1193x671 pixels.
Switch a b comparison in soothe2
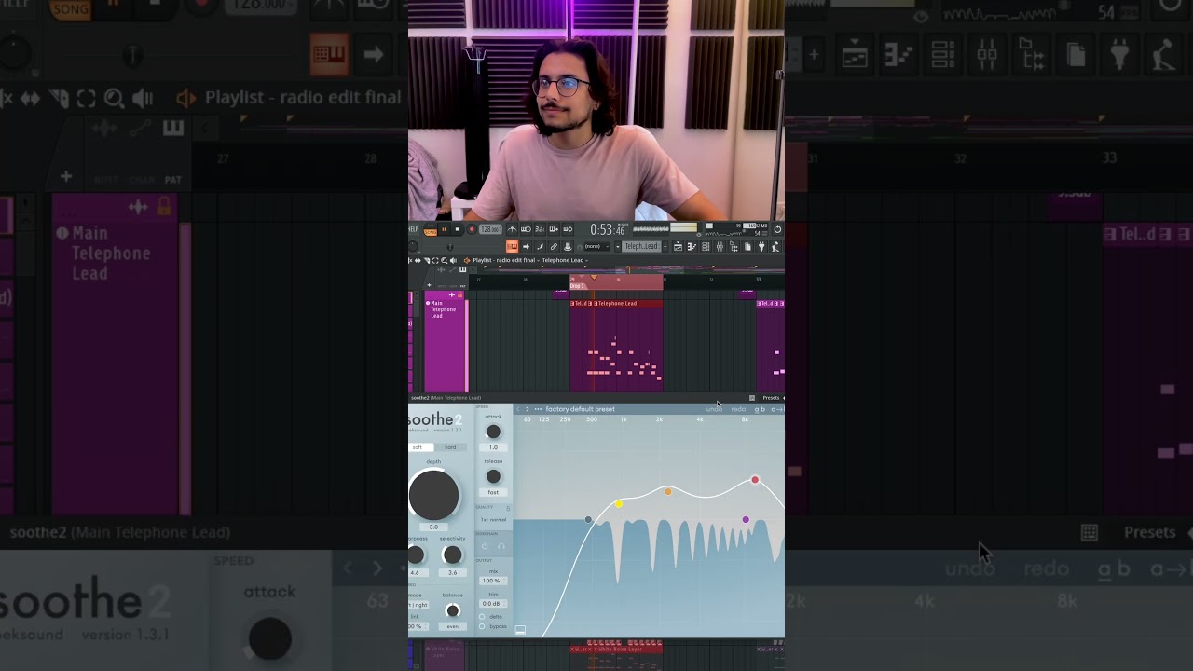coord(760,409)
